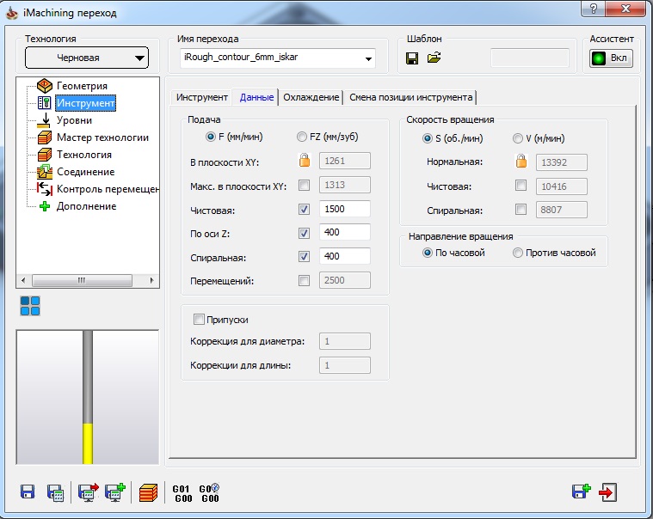Click the tree horizontal scrollbar thumb
The width and height of the screenshot is (653, 519).
[82, 280]
